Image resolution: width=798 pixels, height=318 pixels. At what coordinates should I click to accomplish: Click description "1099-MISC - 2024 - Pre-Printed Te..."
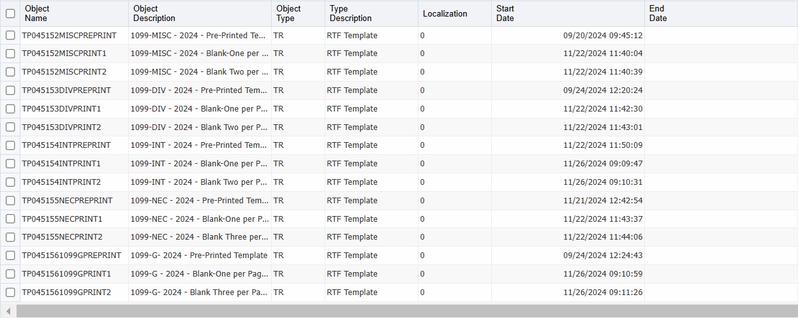click(x=199, y=36)
